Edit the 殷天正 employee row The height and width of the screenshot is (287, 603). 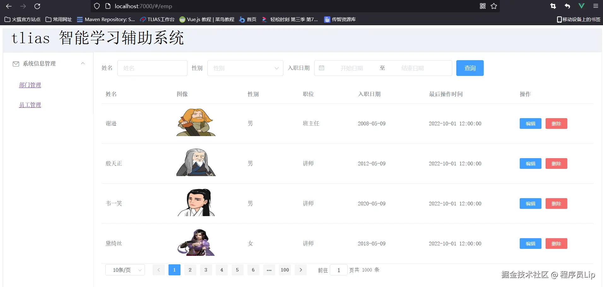(530, 164)
